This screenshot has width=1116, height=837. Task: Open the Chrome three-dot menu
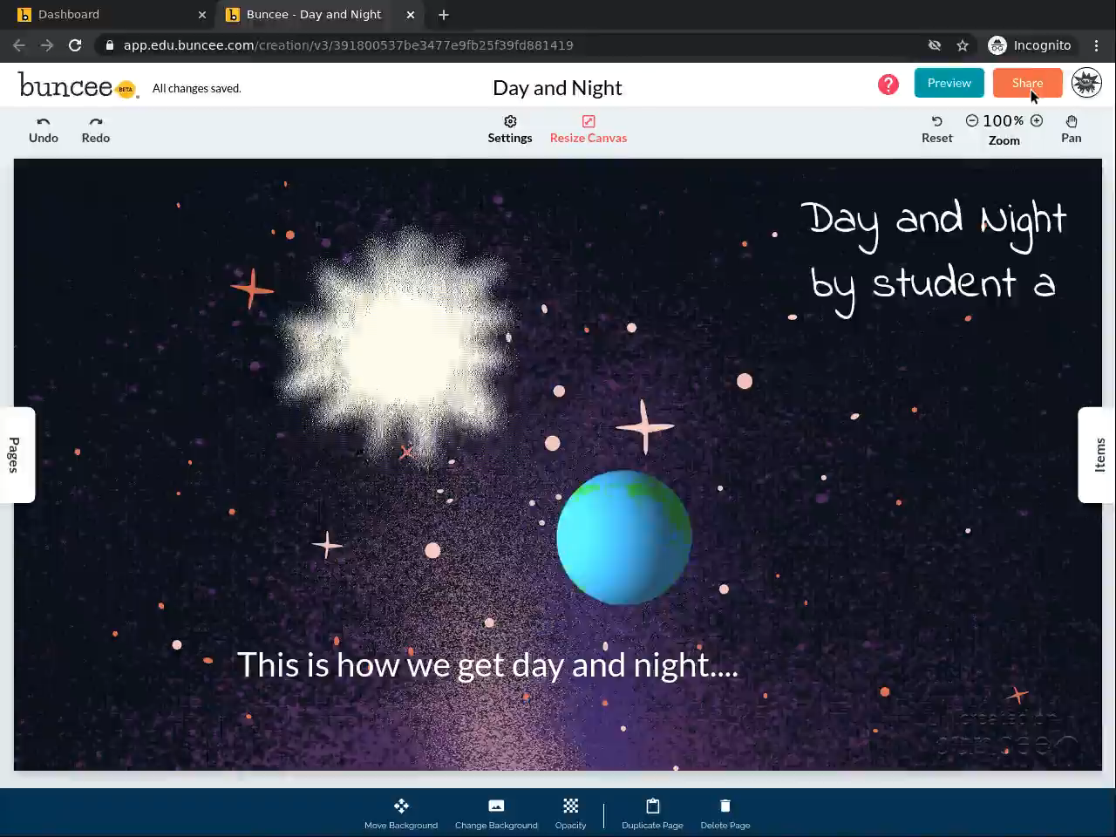(1097, 45)
